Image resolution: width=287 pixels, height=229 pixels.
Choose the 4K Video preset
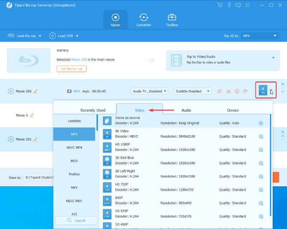185,134
